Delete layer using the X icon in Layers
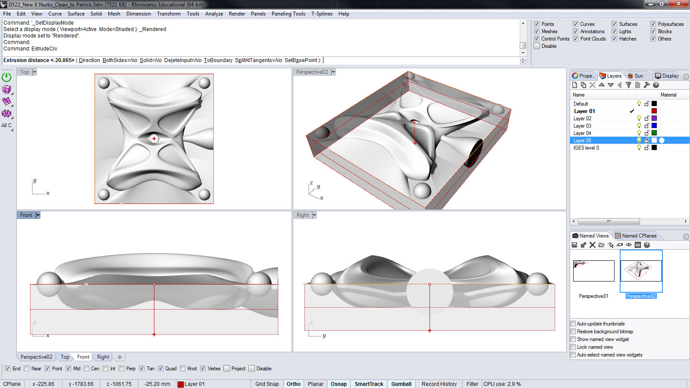 coord(593,85)
